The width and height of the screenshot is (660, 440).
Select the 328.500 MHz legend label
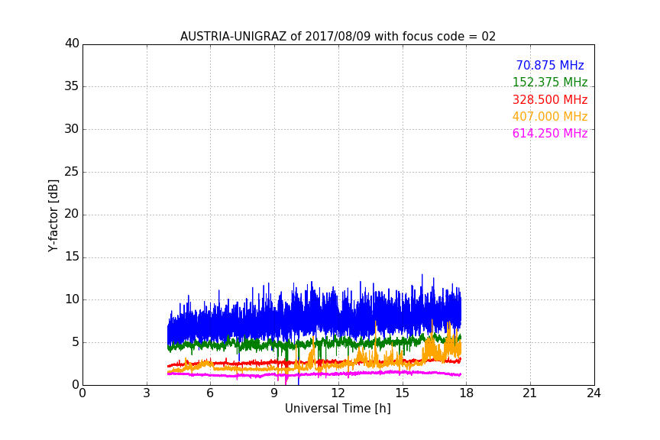pyautogui.click(x=550, y=99)
